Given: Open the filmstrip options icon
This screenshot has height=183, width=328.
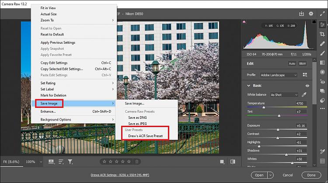Looking at the screenshot, I should click(x=51, y=162).
